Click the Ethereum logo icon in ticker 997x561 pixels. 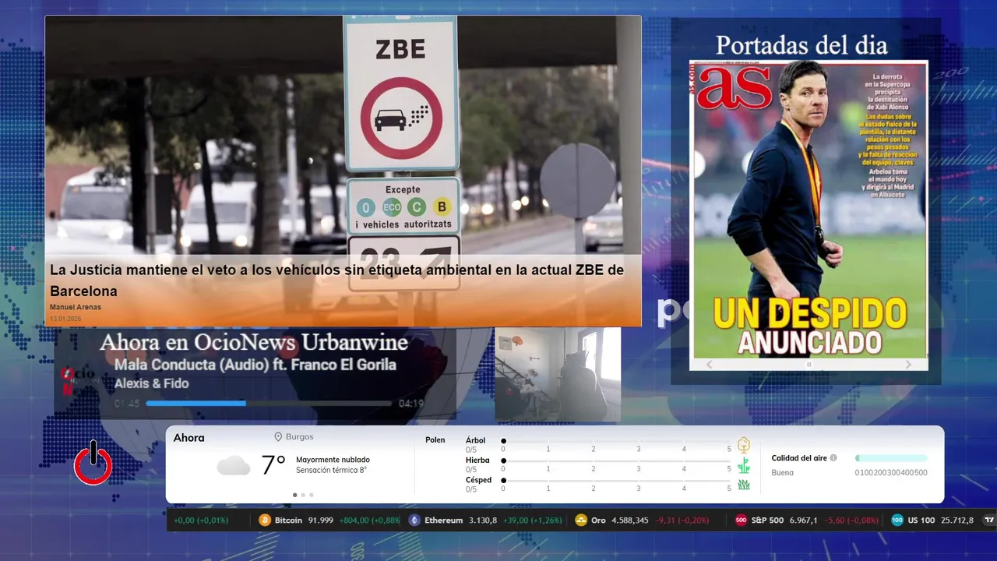coord(414,520)
